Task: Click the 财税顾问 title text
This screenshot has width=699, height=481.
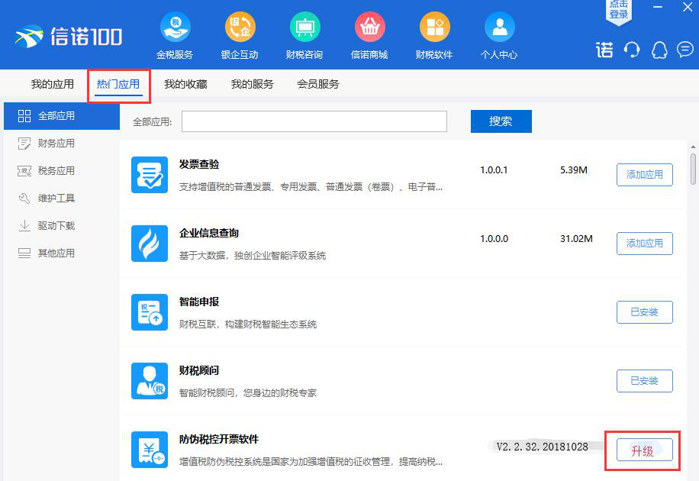Action: (x=199, y=370)
